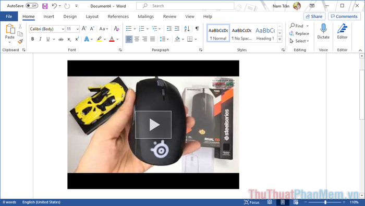Expand the Select dropdown in Editing
This screenshot has height=206, width=365.
tap(299, 41)
